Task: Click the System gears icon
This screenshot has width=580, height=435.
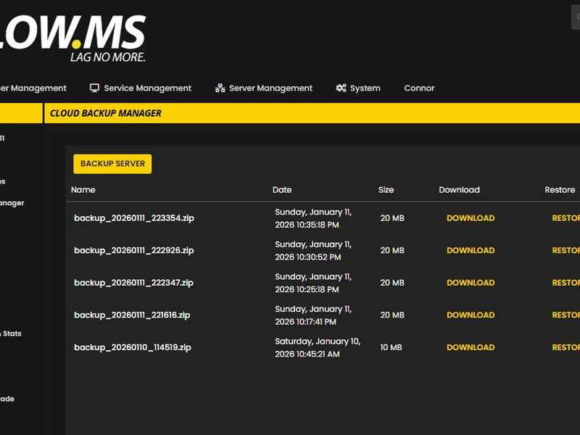Action: tap(340, 87)
